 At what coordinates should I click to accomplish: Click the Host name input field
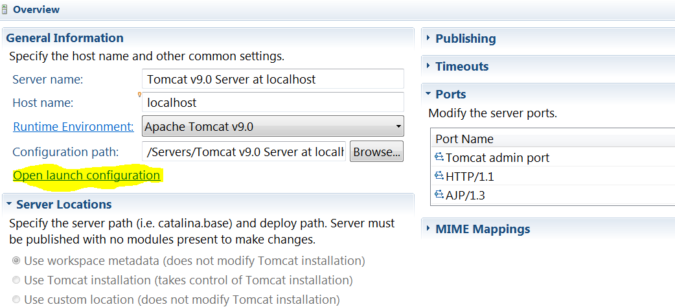click(273, 102)
